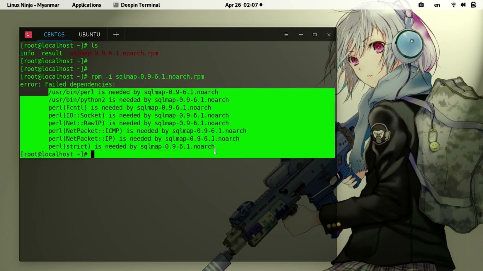Click the 'perl(Net::RawIP) is needed' line
The image size is (483, 271).
(138, 123)
